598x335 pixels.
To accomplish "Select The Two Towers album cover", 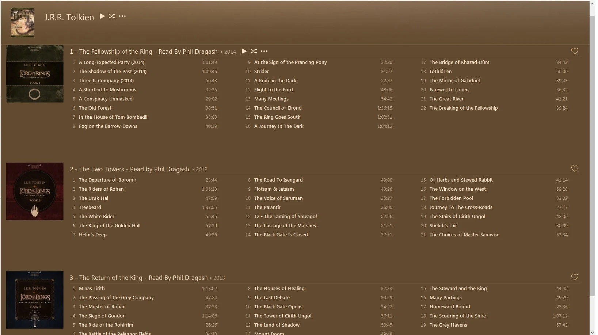I will 35,191.
